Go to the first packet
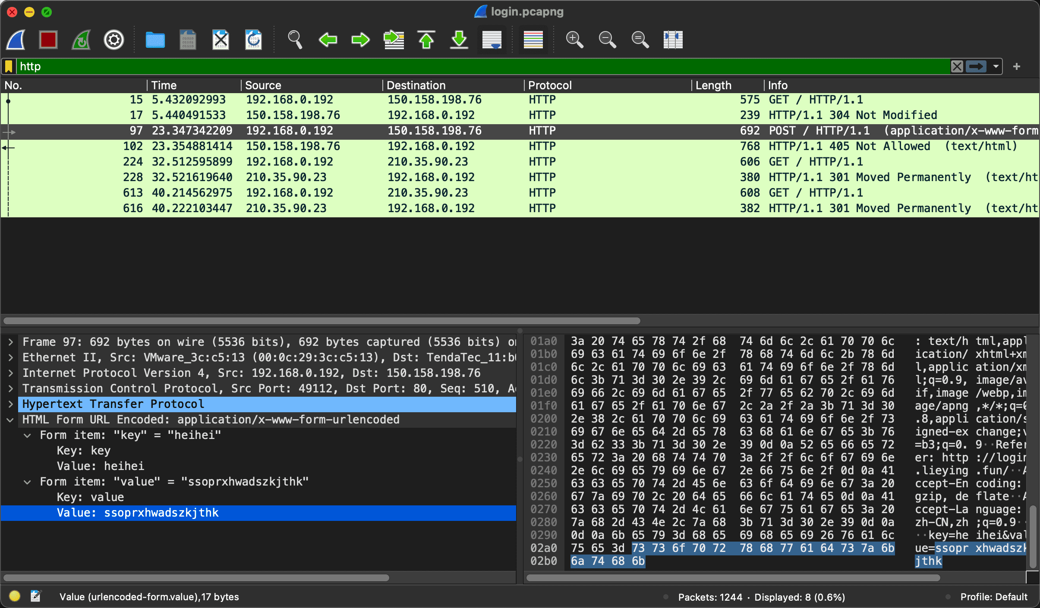The height and width of the screenshot is (608, 1040). click(x=426, y=40)
